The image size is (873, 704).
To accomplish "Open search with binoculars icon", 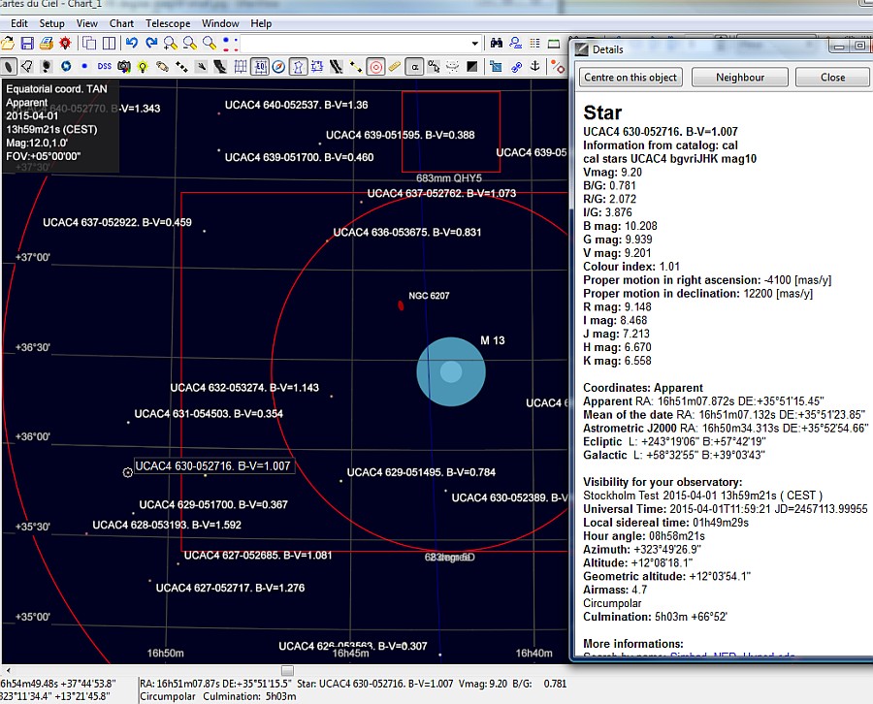I will coord(497,43).
